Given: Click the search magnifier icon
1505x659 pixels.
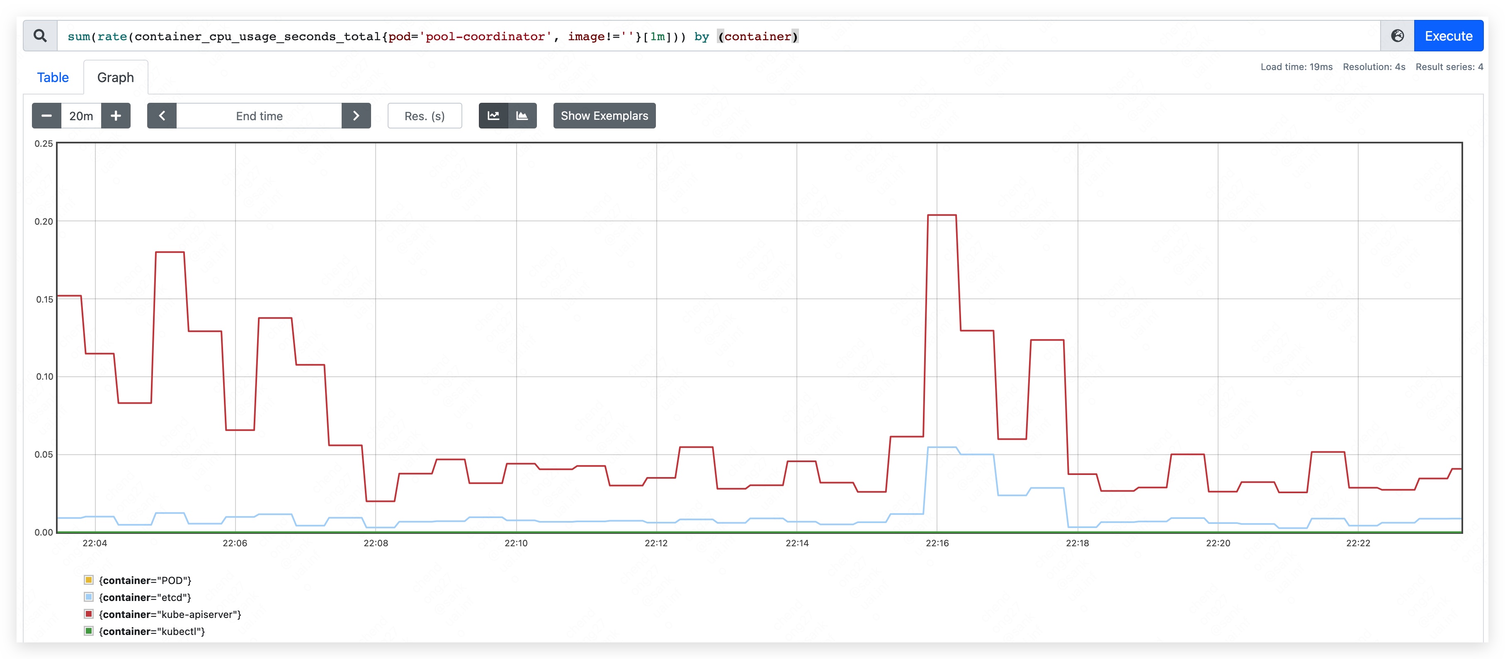Looking at the screenshot, I should [x=40, y=36].
